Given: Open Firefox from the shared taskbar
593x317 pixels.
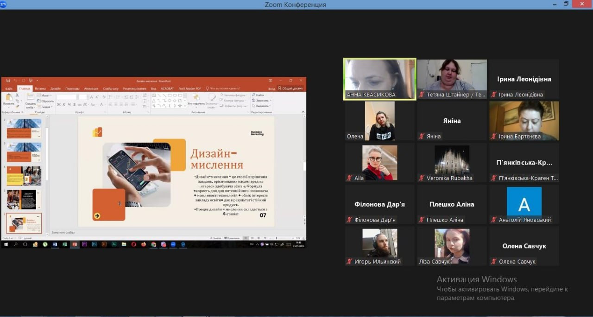Looking at the screenshot, I should tap(143, 244).
